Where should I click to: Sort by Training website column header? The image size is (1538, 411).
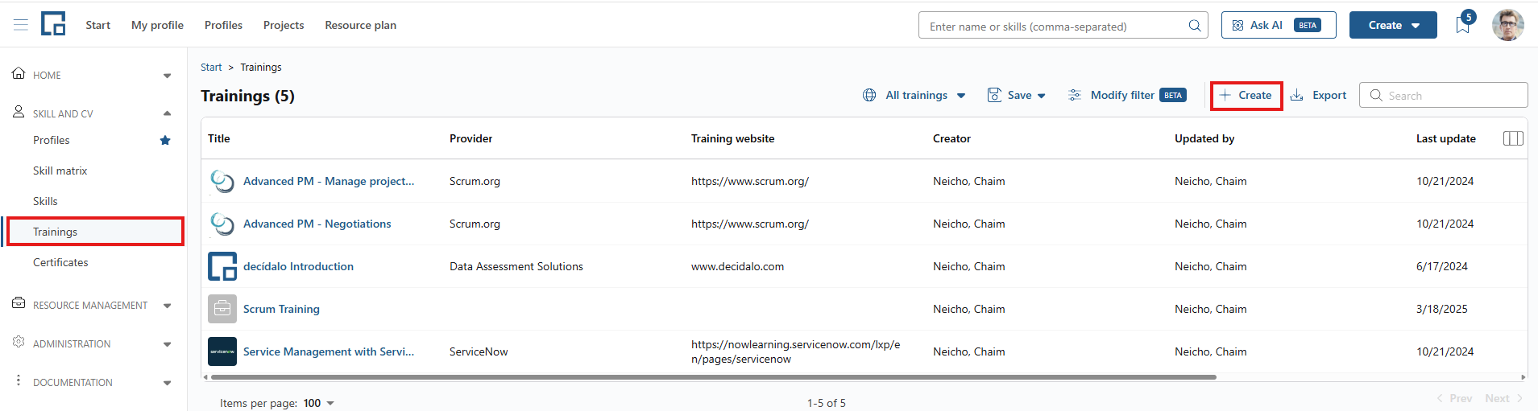click(732, 138)
